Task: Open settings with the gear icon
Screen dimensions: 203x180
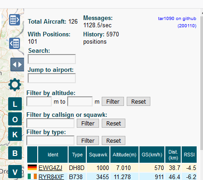Action: coord(15,85)
